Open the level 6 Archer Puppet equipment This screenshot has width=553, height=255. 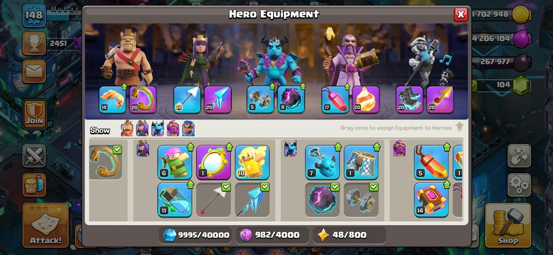click(175, 162)
